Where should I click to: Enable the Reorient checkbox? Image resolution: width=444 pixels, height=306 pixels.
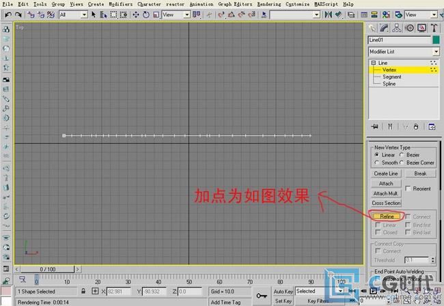[408, 189]
